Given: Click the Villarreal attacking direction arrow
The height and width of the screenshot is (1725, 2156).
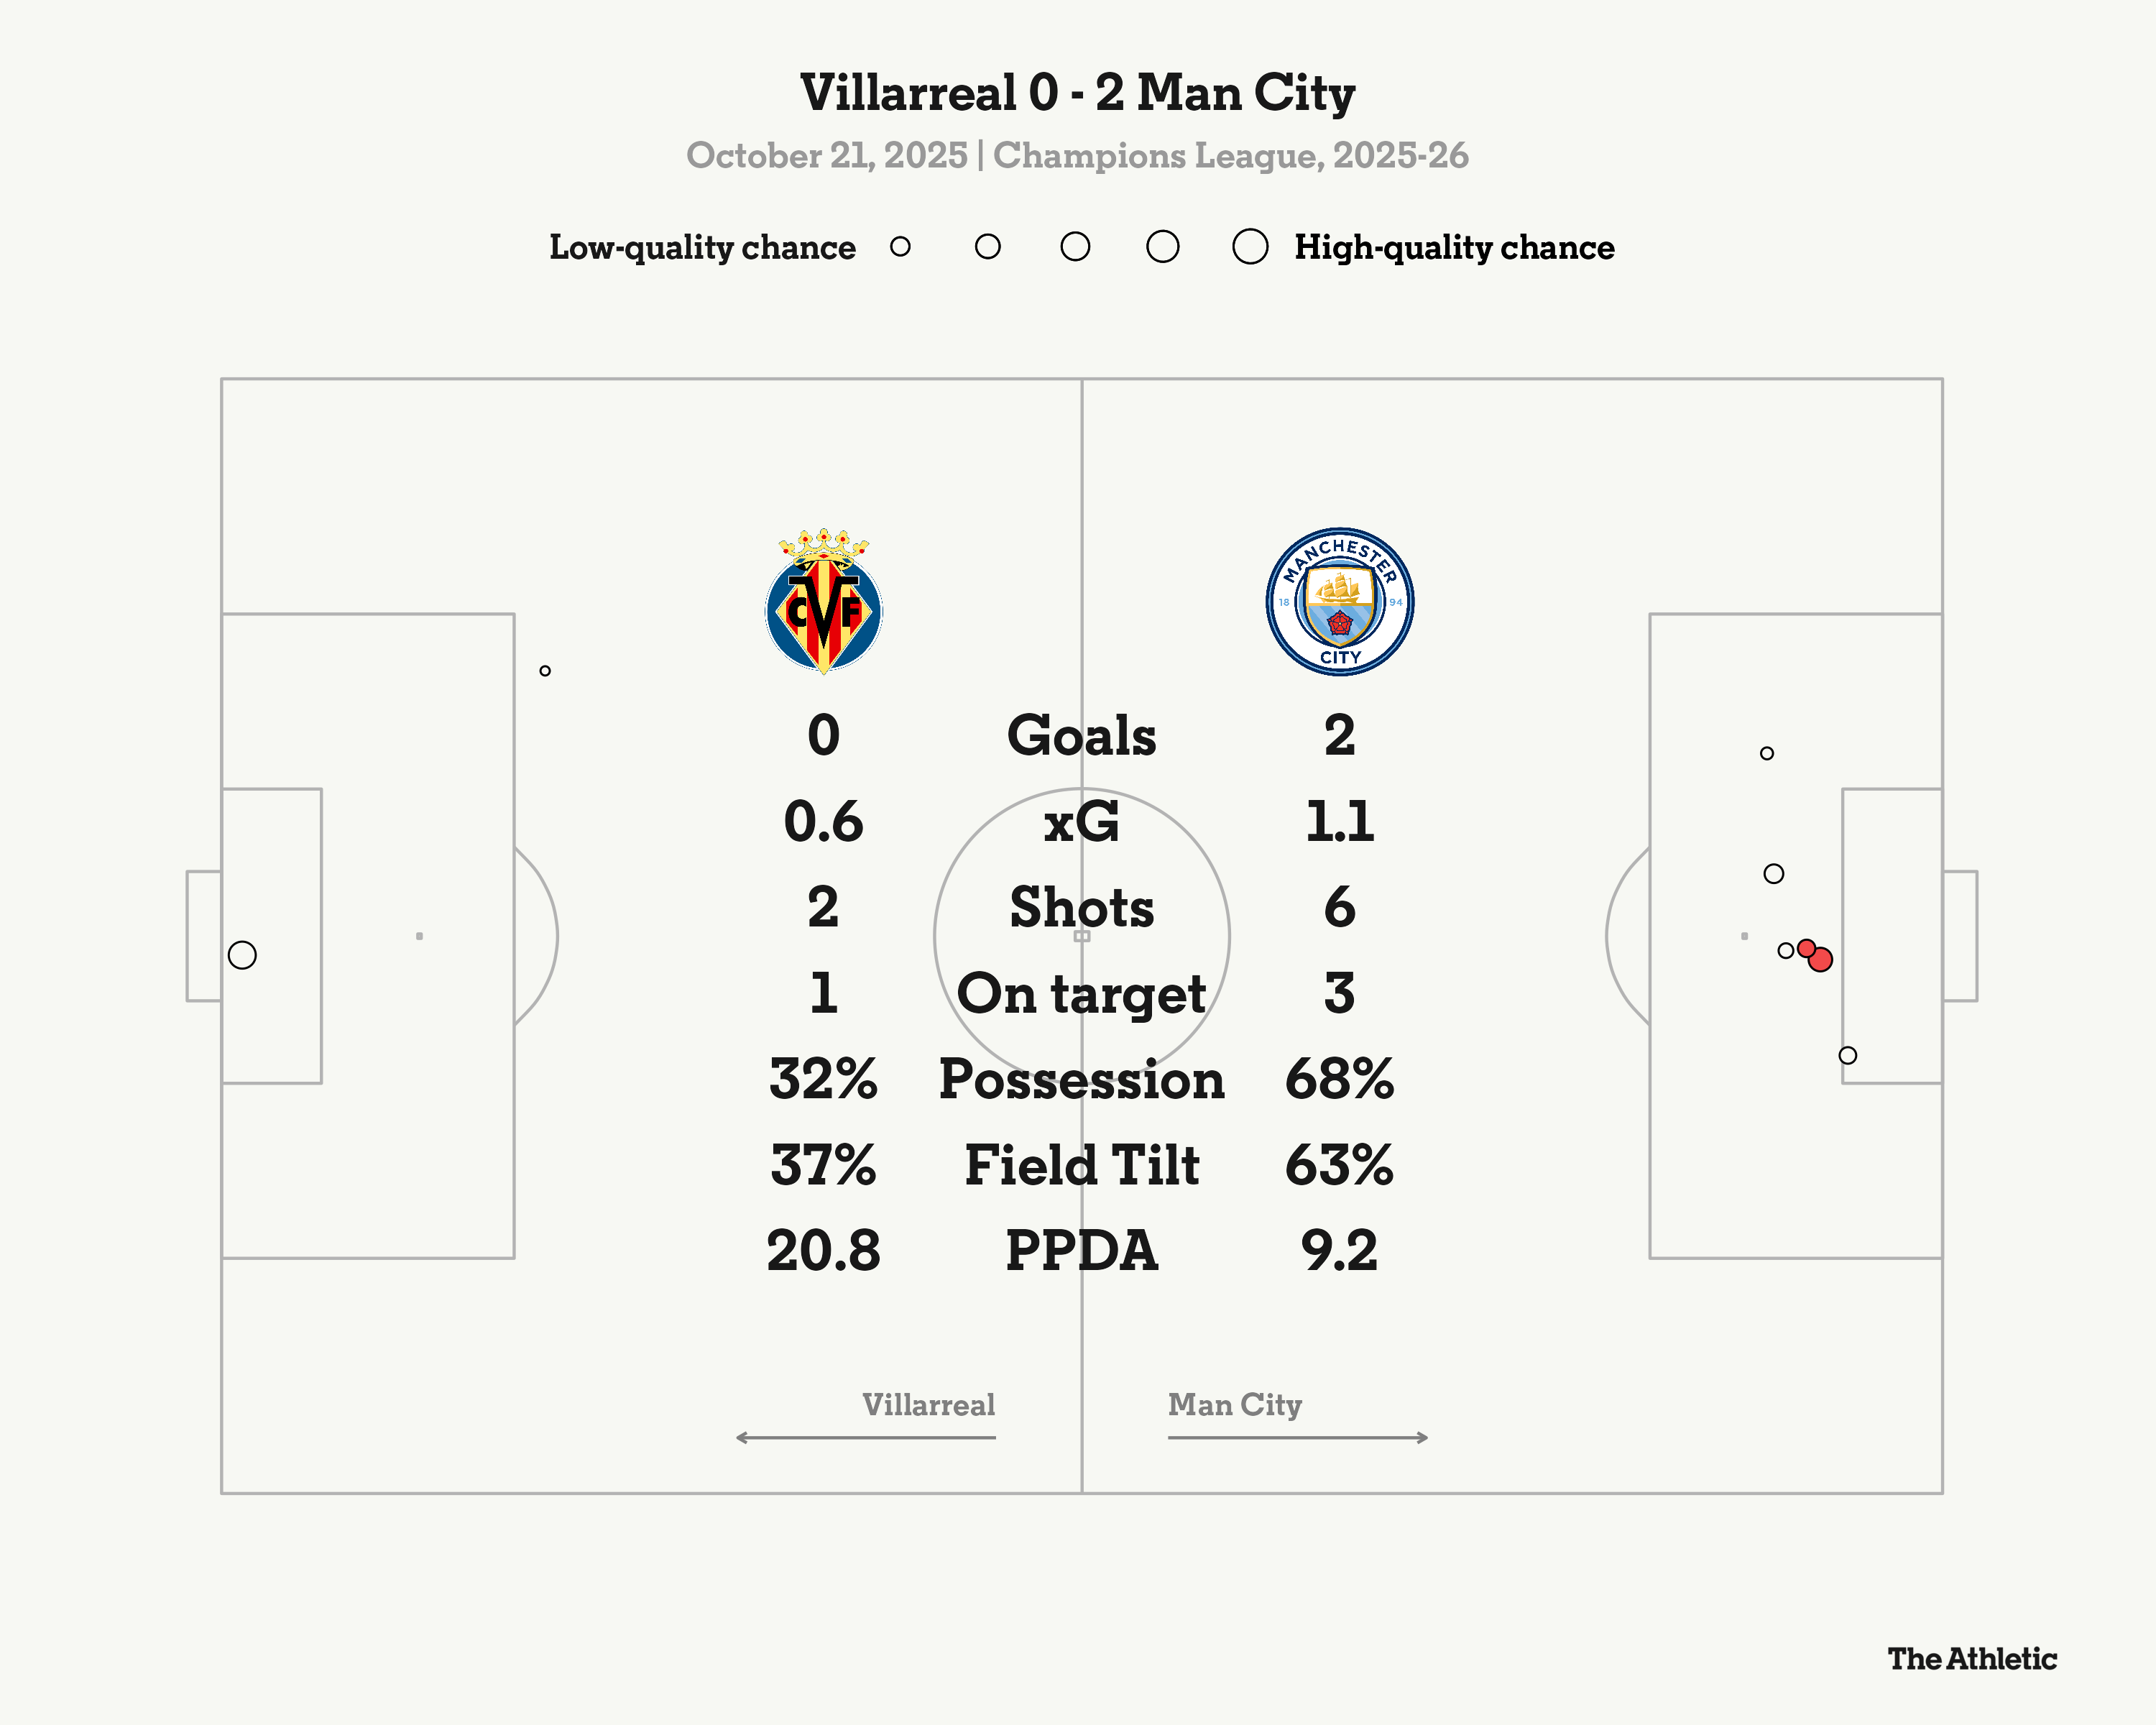Looking at the screenshot, I should click(x=866, y=1438).
